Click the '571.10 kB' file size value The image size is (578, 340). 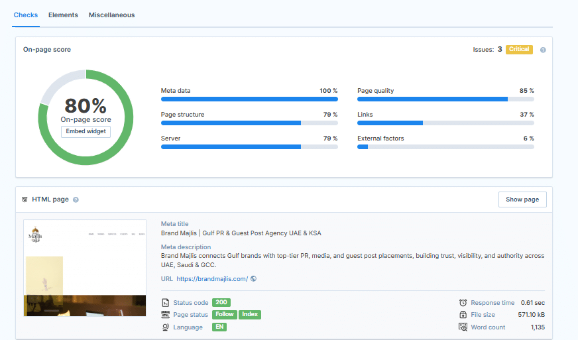[531, 315]
